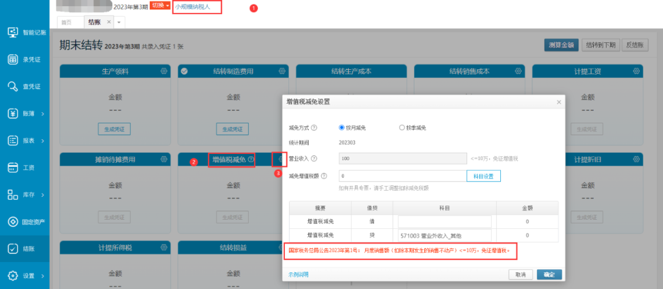Switch to the 首页 tab
The height and width of the screenshot is (289, 663).
click(66, 22)
